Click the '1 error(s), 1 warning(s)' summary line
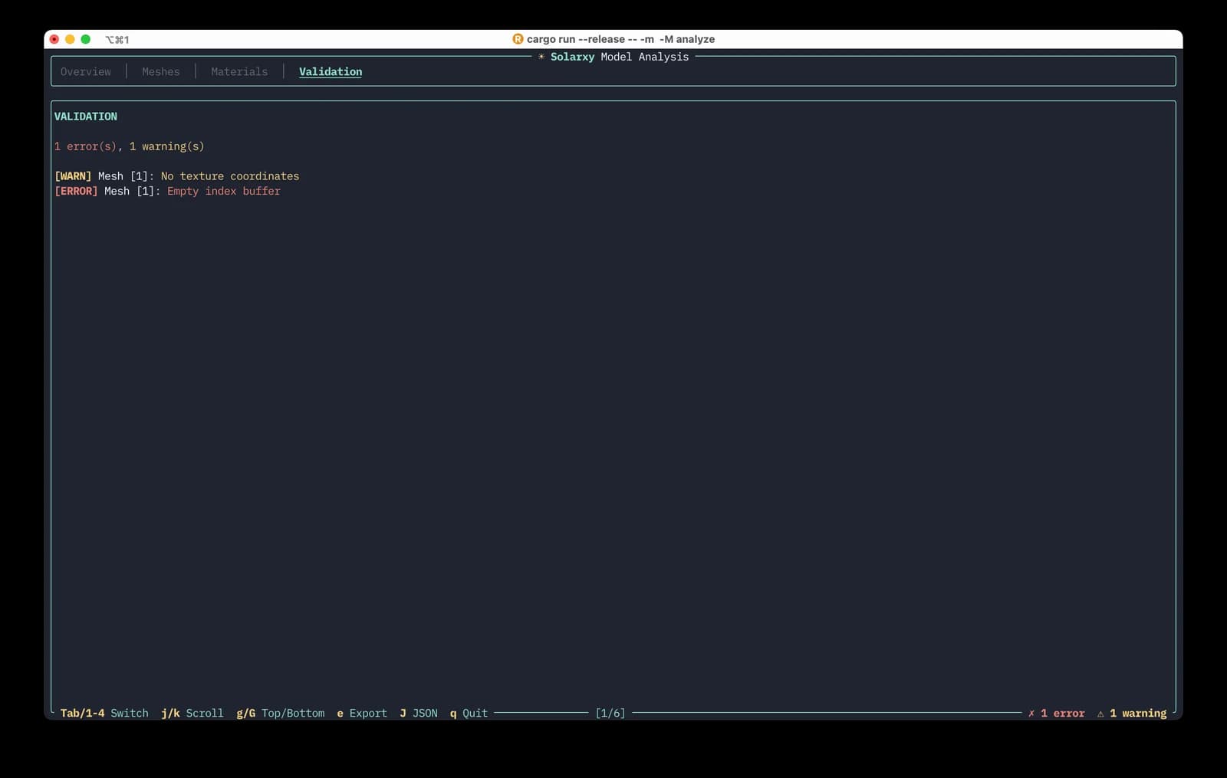1227x778 pixels. [x=130, y=146]
